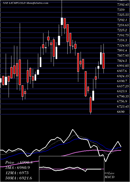Click the 6823.8 price level label

[x=122, y=91]
